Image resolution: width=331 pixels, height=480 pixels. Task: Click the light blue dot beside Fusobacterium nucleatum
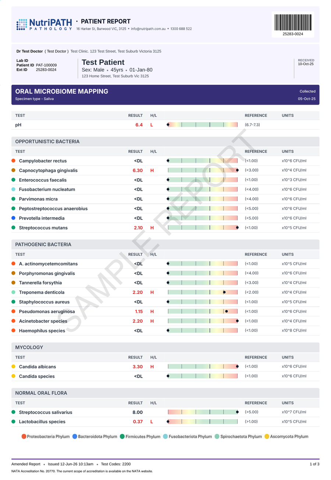pyautogui.click(x=14, y=189)
